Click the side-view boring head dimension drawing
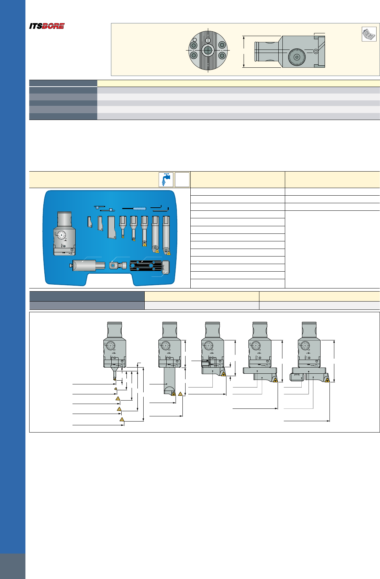This screenshot has height=579, width=380. tap(284, 52)
